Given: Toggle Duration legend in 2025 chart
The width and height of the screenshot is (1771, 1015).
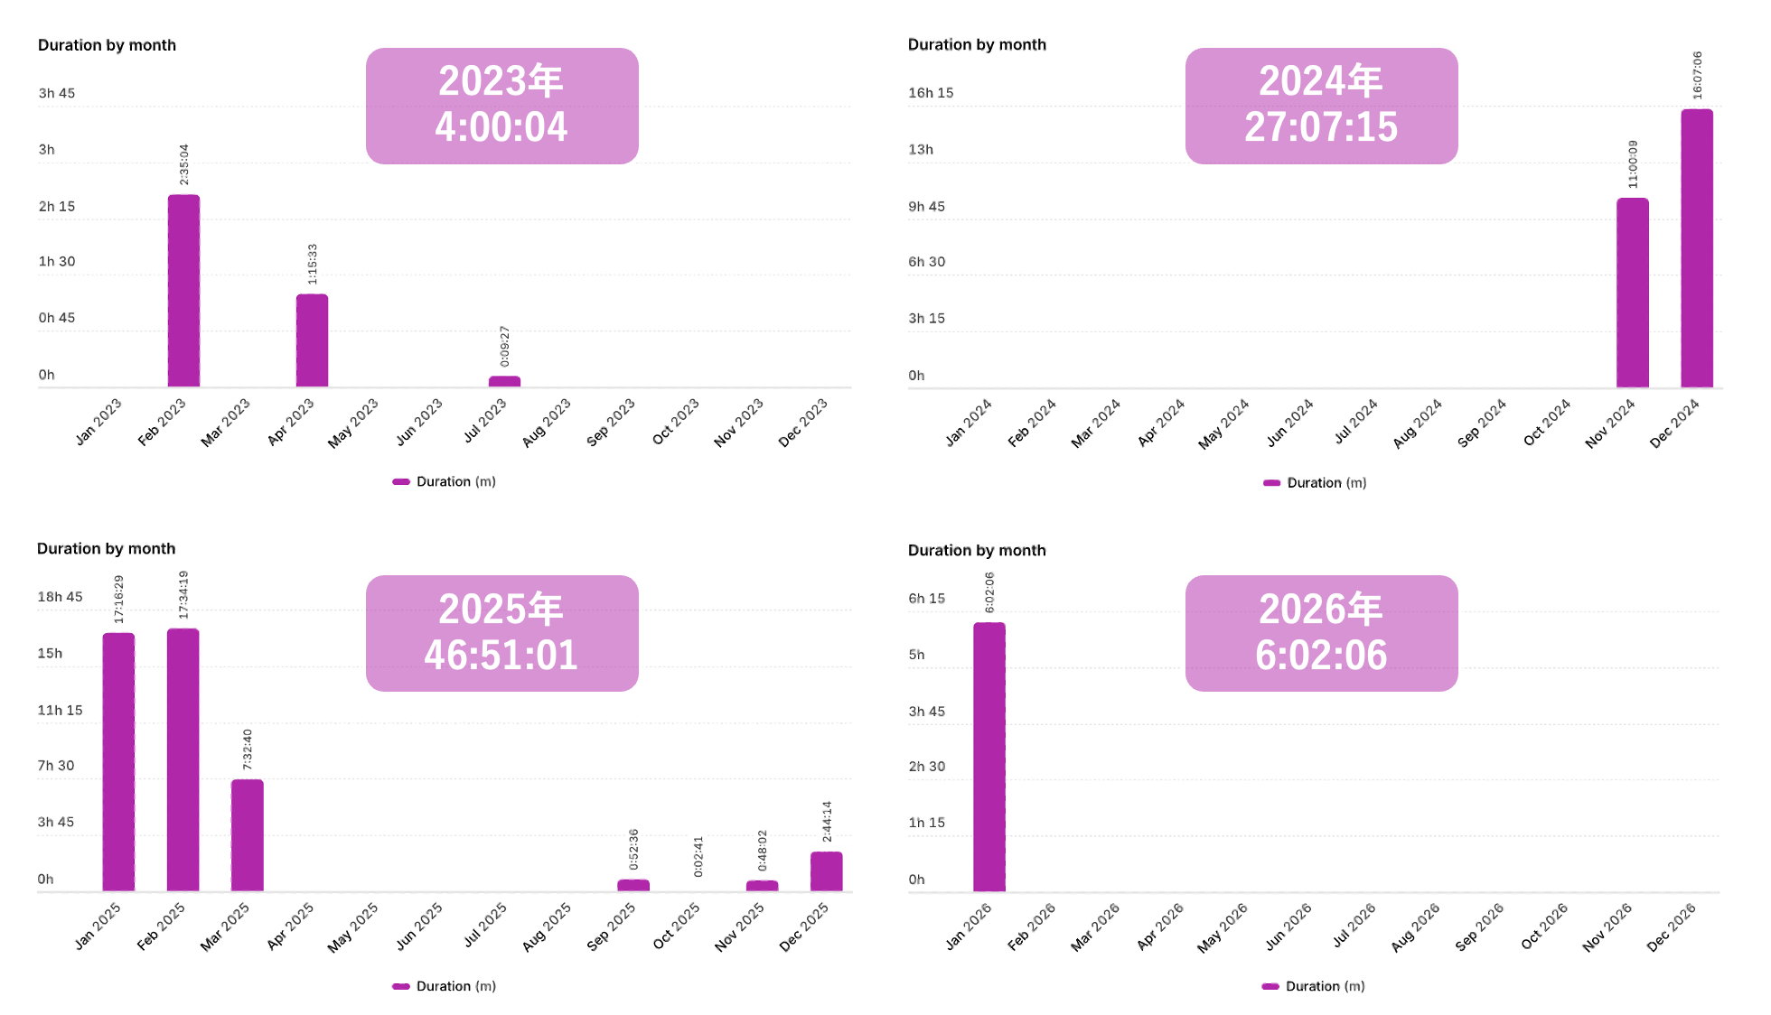Looking at the screenshot, I should (444, 986).
